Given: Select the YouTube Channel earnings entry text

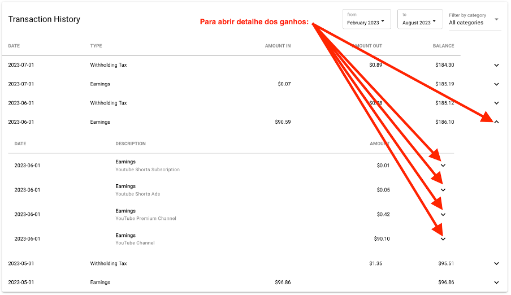Looking at the screenshot, I should (x=135, y=243).
